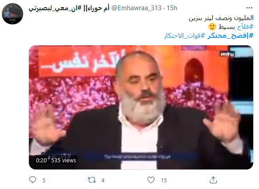Click the tweet text المليون ونصف ليتر بنزين
This screenshot has height=189, width=259.
[x=221, y=18]
